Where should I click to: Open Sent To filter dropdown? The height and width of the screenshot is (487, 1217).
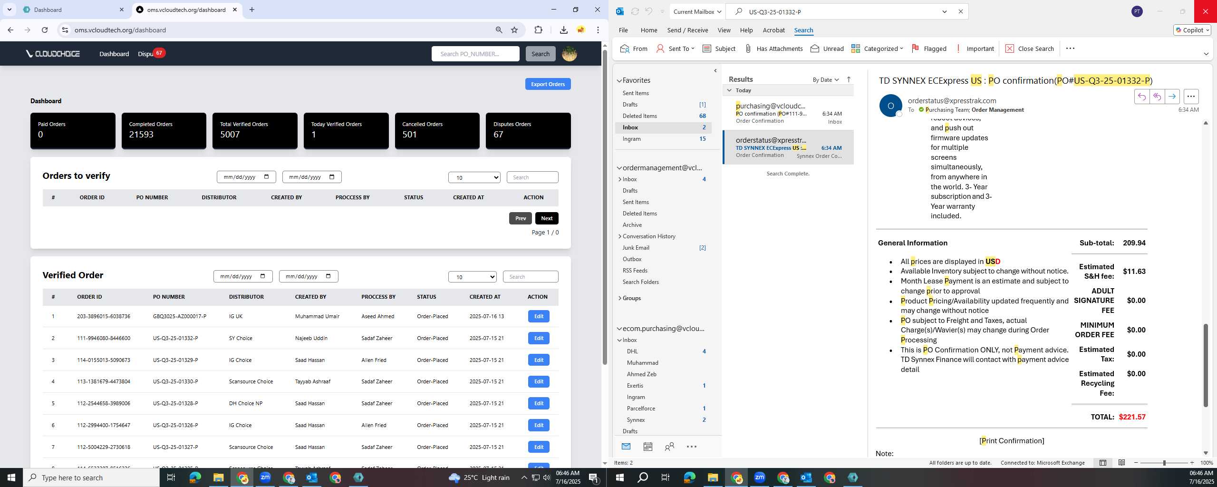click(x=675, y=49)
